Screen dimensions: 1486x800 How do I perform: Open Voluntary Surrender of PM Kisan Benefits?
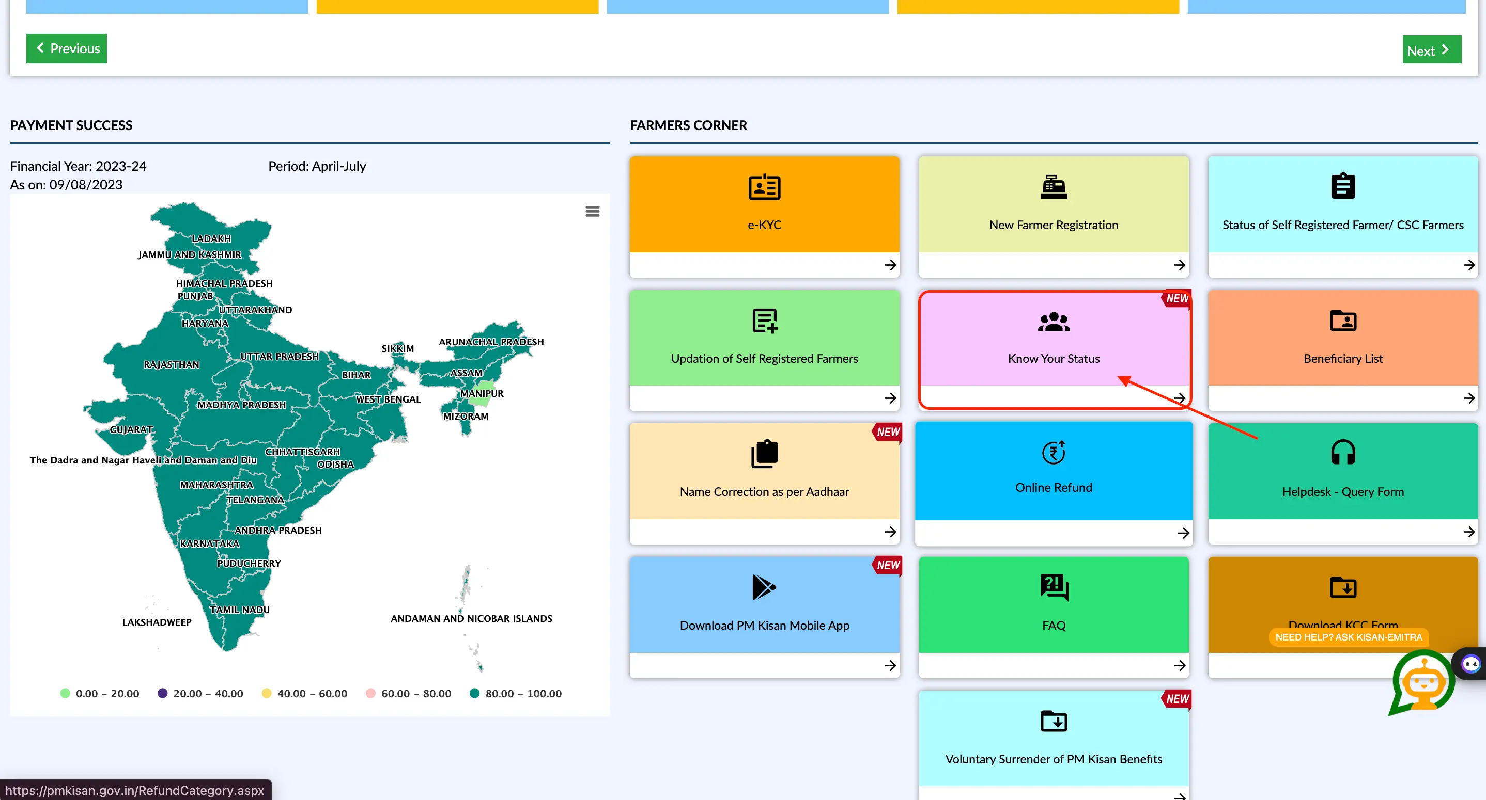tap(1053, 739)
